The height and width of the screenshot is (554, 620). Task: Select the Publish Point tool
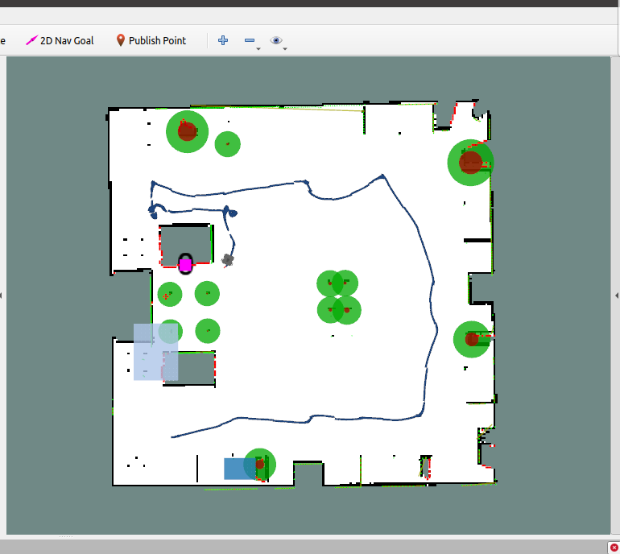(x=151, y=40)
